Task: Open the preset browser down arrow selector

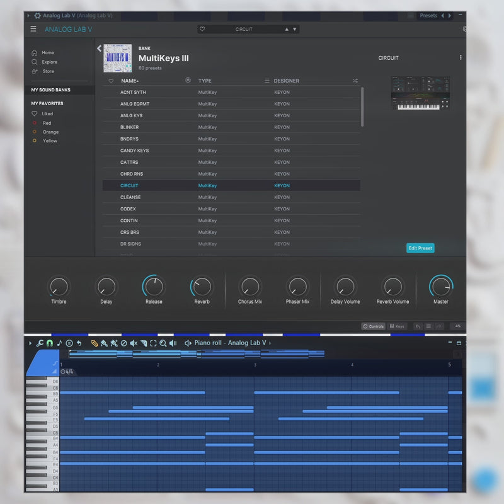Action: coord(294,28)
